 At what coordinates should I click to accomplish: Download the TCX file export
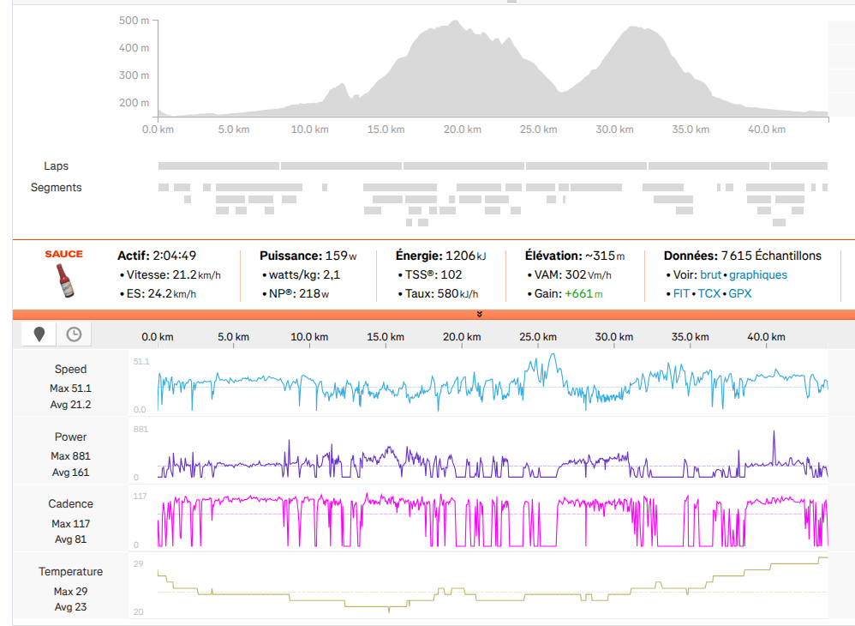coord(709,293)
